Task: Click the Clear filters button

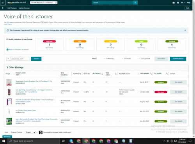Action: (161, 59)
